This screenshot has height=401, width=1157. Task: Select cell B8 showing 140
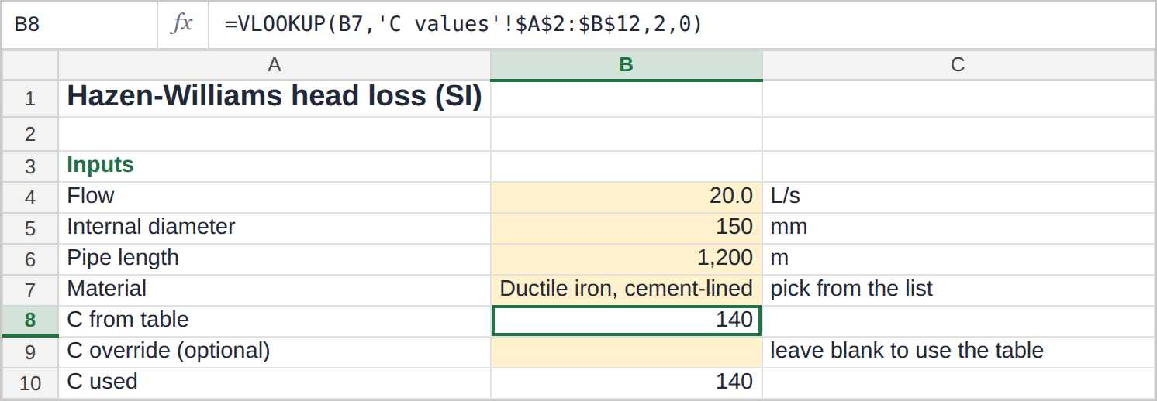627,321
